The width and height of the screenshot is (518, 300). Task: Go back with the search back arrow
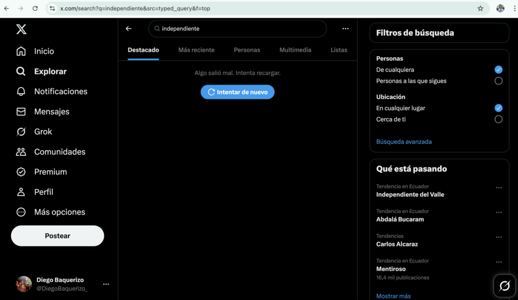(129, 29)
